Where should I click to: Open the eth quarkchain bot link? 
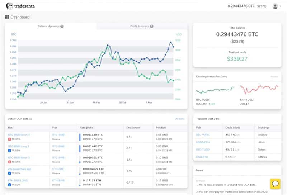click(x=20, y=169)
